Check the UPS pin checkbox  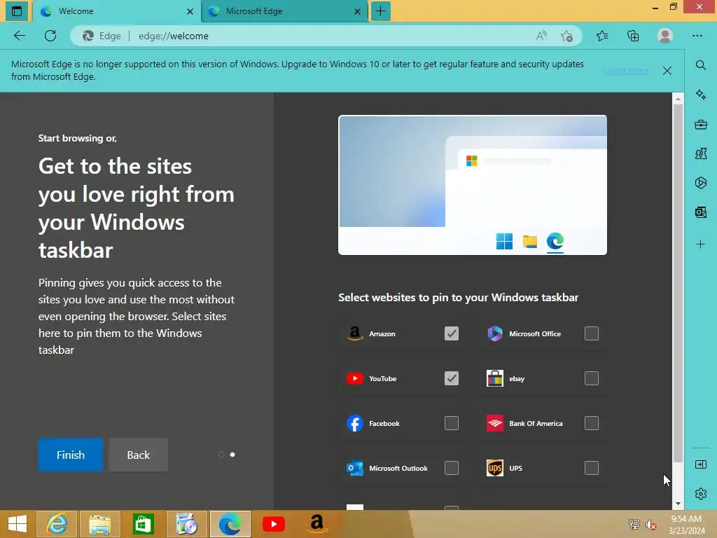(591, 468)
